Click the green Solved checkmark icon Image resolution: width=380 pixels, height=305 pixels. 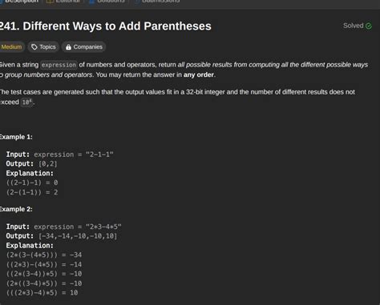(x=369, y=26)
